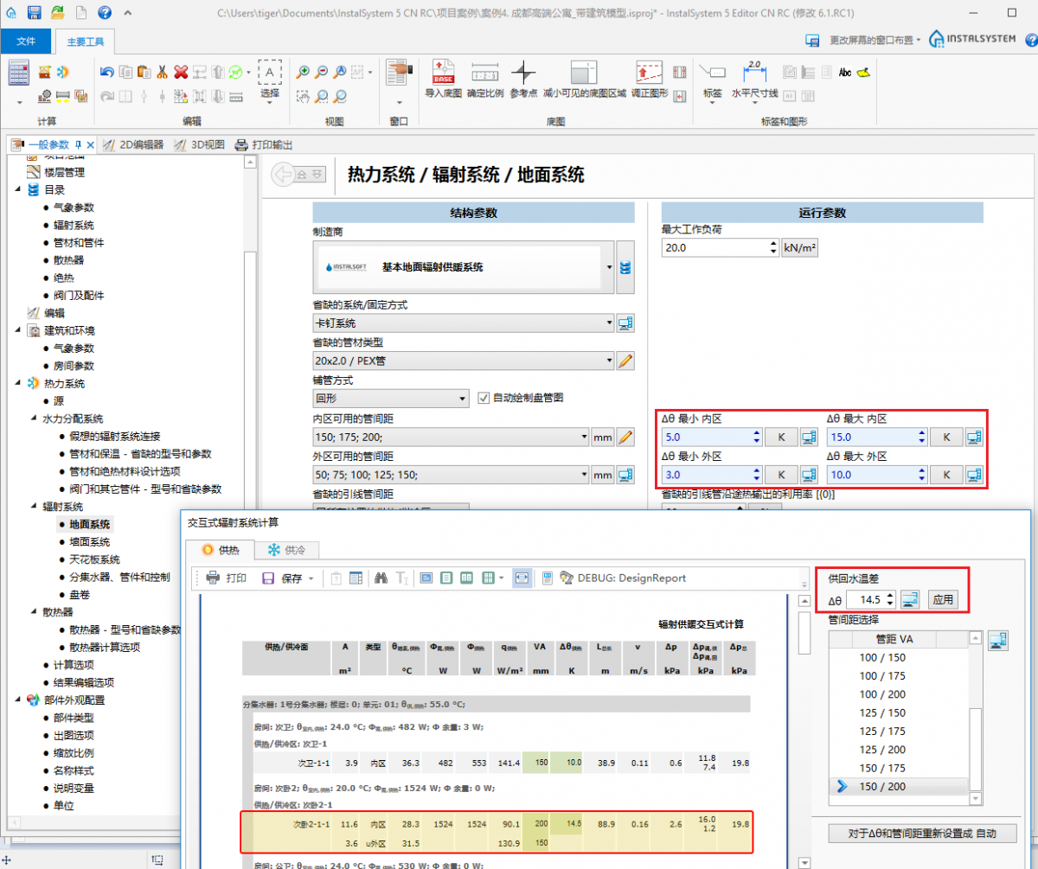Viewport: 1038px width, 869px height.
Task: Select the scissors Cut tool in ribbon
Action: 162,73
